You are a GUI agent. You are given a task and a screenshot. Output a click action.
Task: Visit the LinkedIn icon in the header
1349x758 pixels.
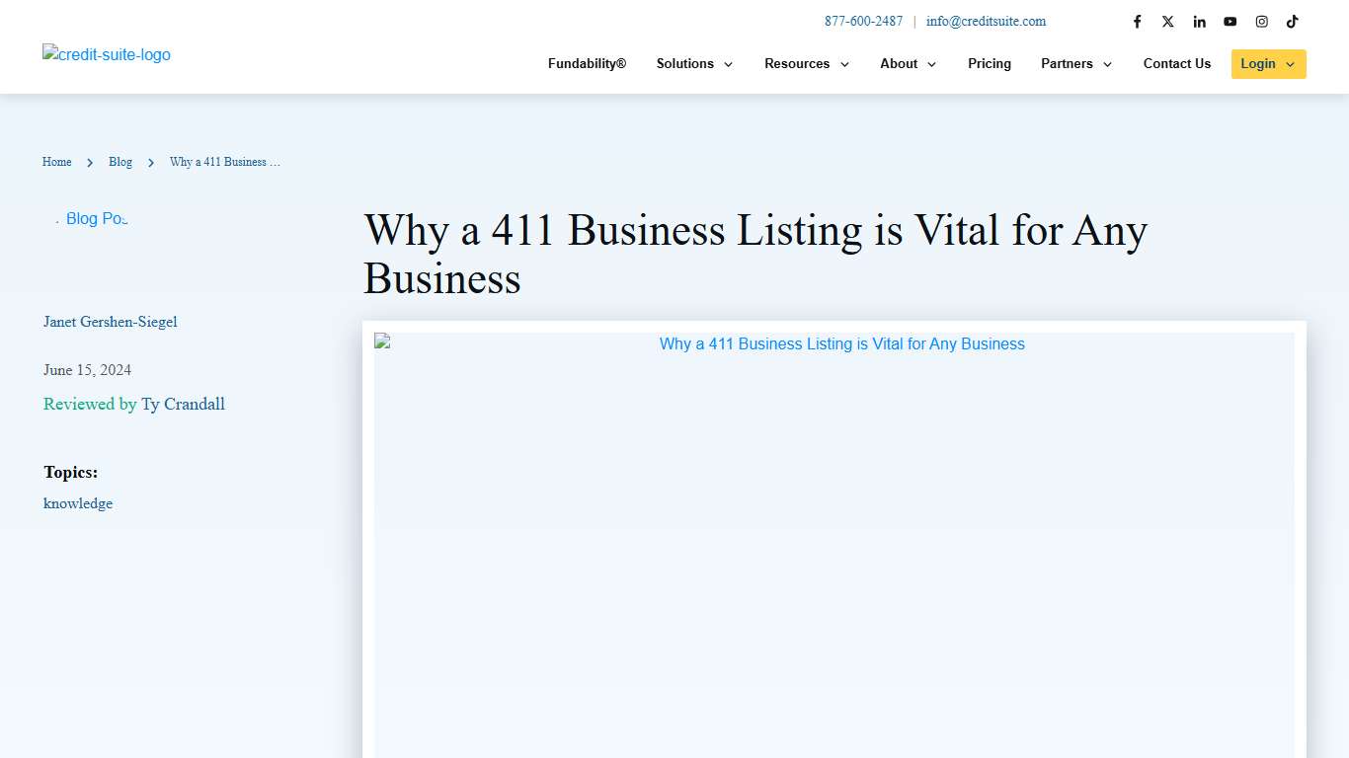pyautogui.click(x=1199, y=21)
